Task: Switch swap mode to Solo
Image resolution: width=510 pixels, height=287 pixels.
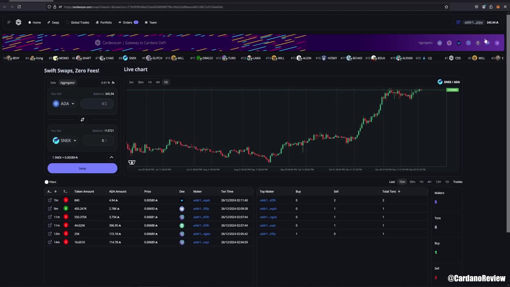Action: click(x=53, y=83)
